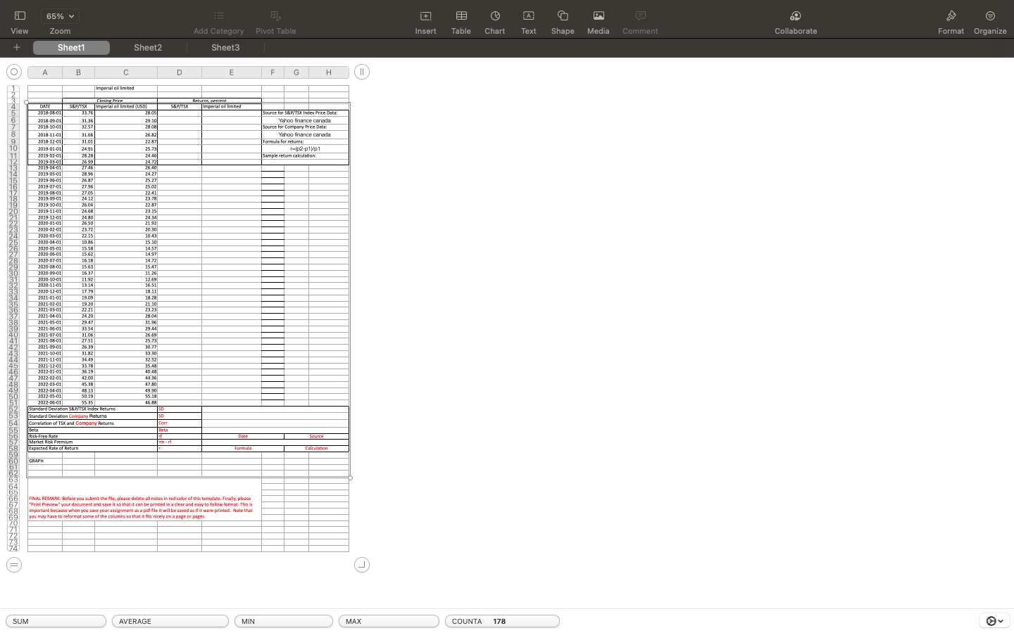Click the SUM quick calculation button
Image resolution: width=1014 pixels, height=633 pixels.
coord(56,621)
